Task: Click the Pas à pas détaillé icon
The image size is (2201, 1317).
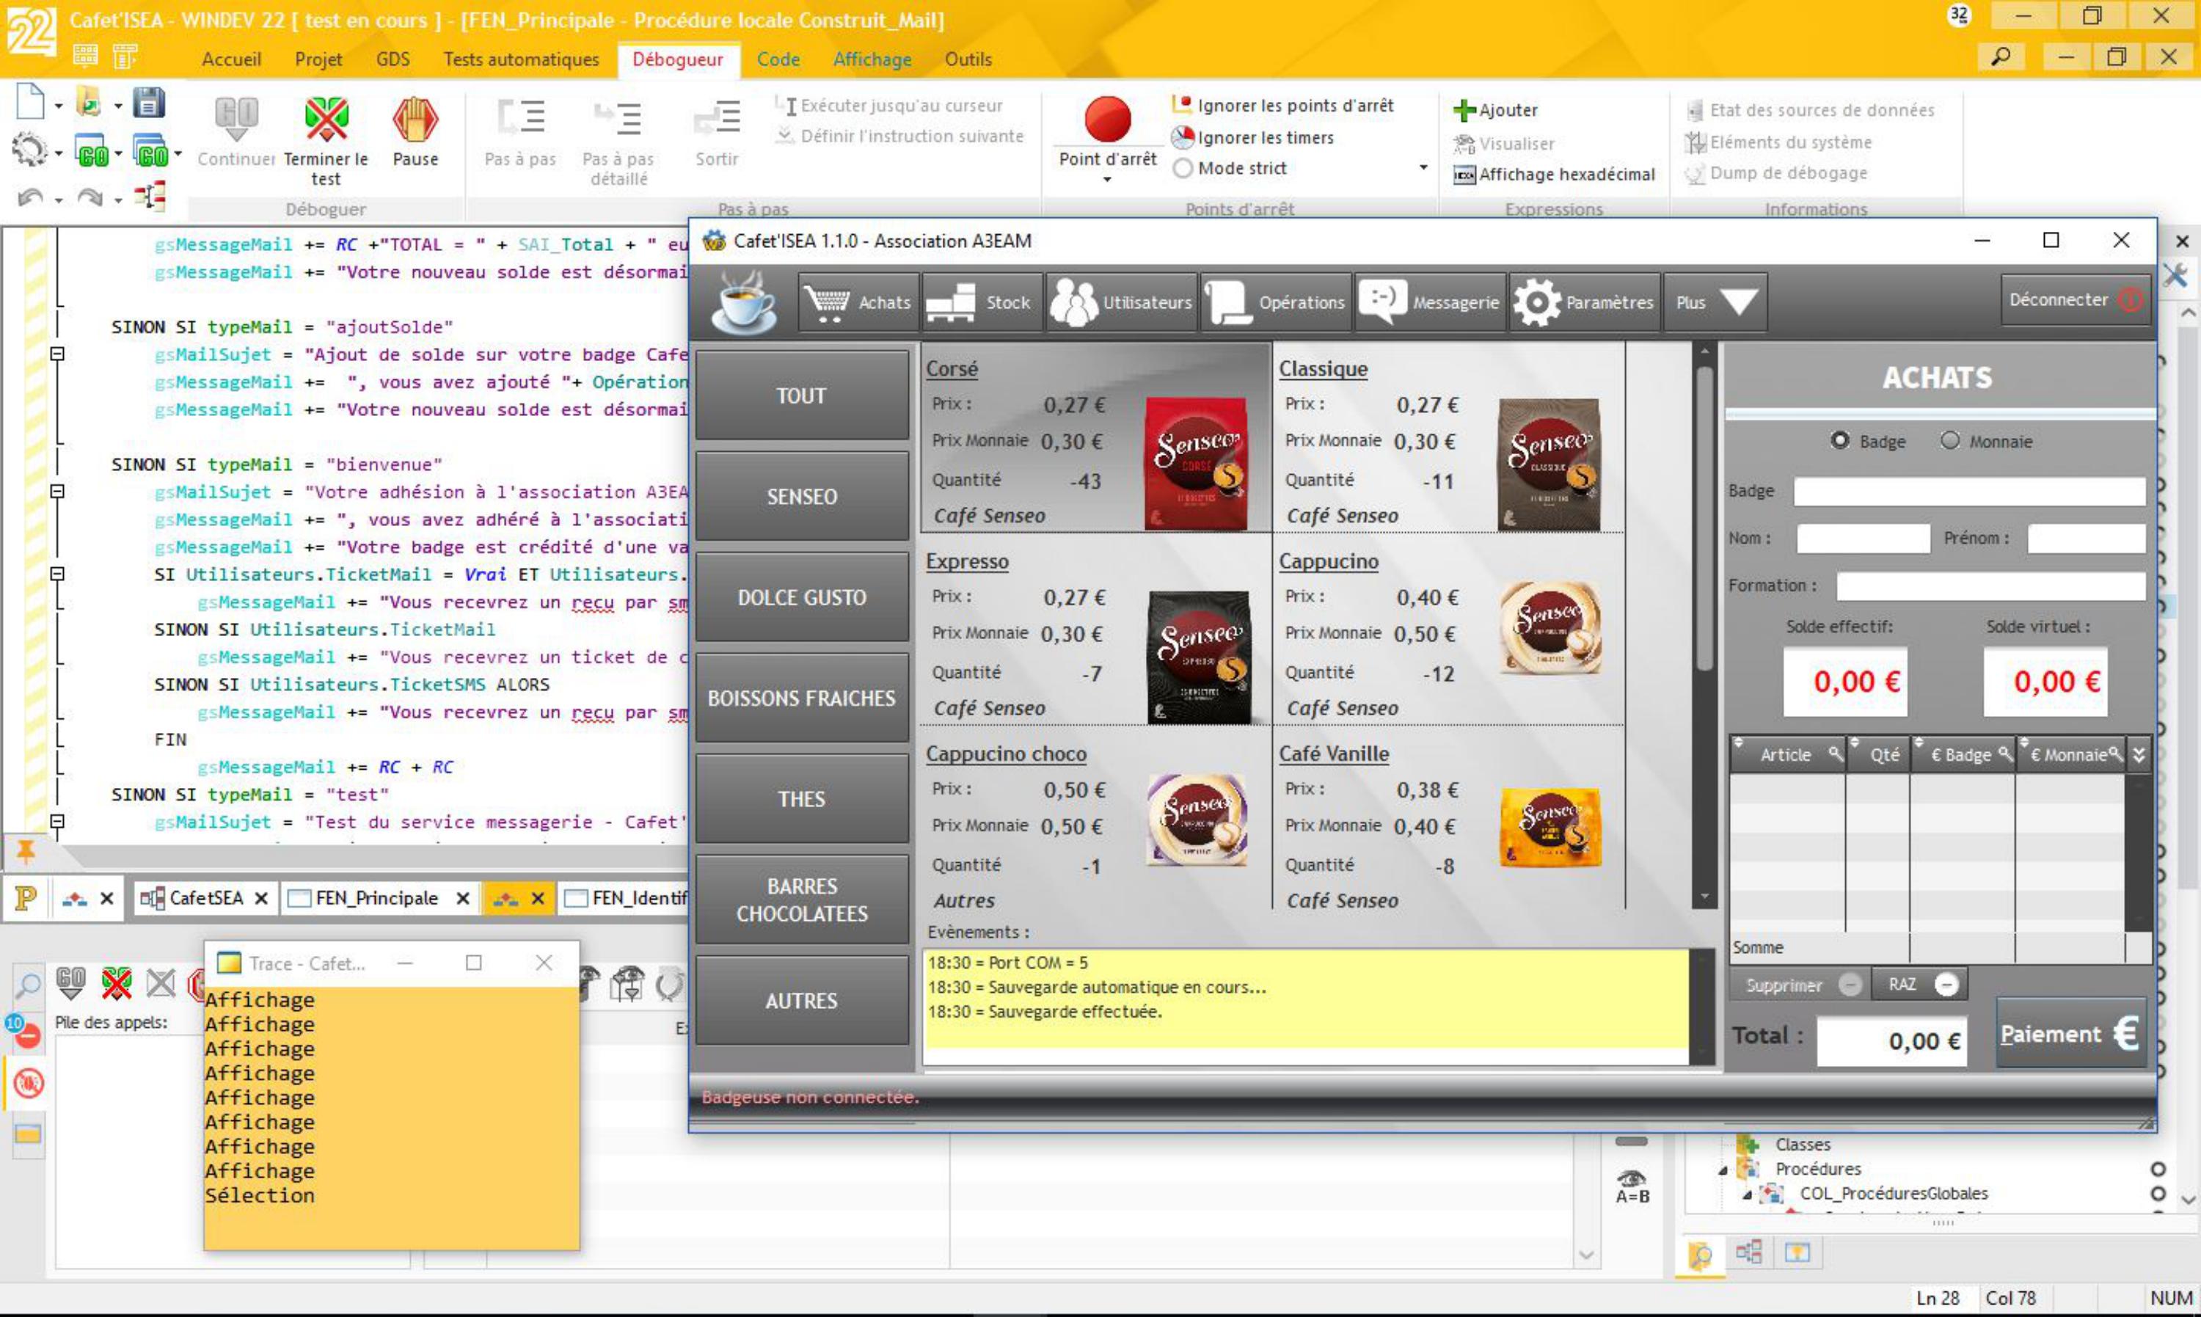Action: point(618,117)
